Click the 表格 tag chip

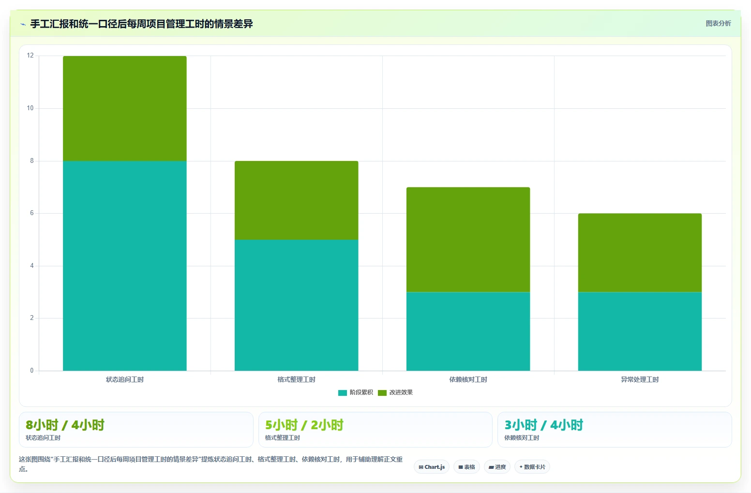(466, 467)
